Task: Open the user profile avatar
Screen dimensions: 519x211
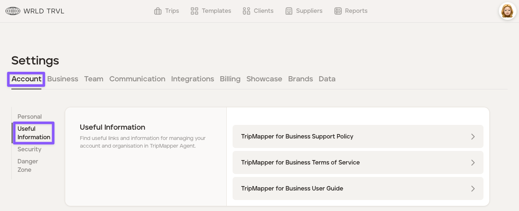Action: 507,11
